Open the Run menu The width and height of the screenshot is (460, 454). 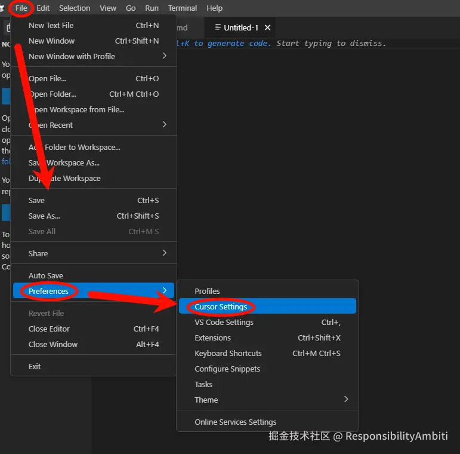(x=152, y=8)
